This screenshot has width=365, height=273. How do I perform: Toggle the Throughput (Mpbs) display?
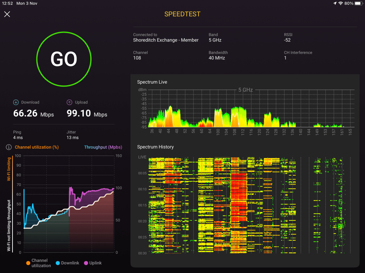click(x=103, y=147)
